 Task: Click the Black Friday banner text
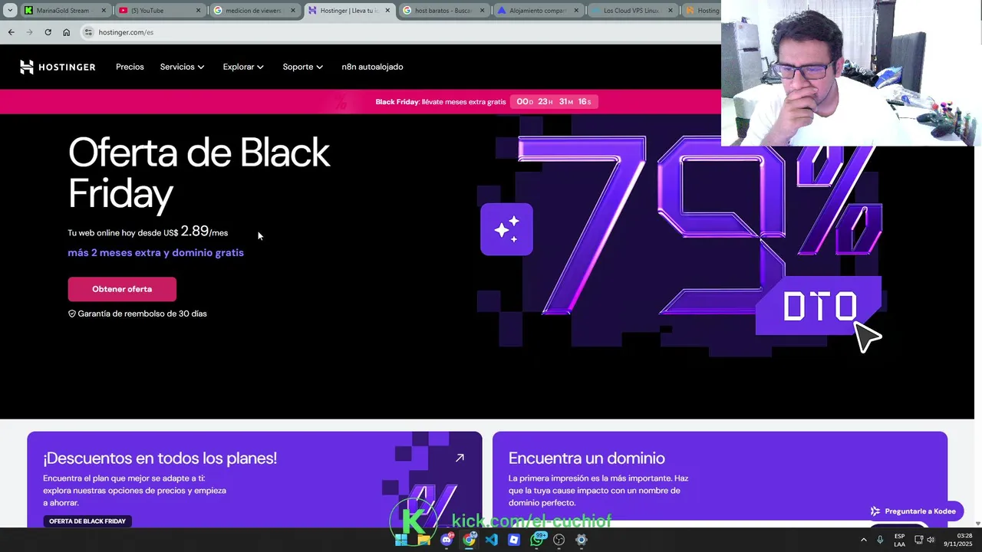click(x=440, y=102)
